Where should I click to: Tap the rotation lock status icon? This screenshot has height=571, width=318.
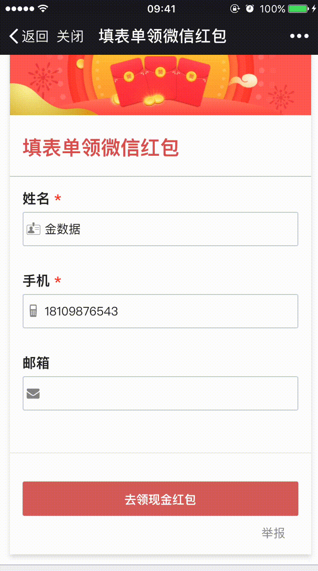(235, 9)
